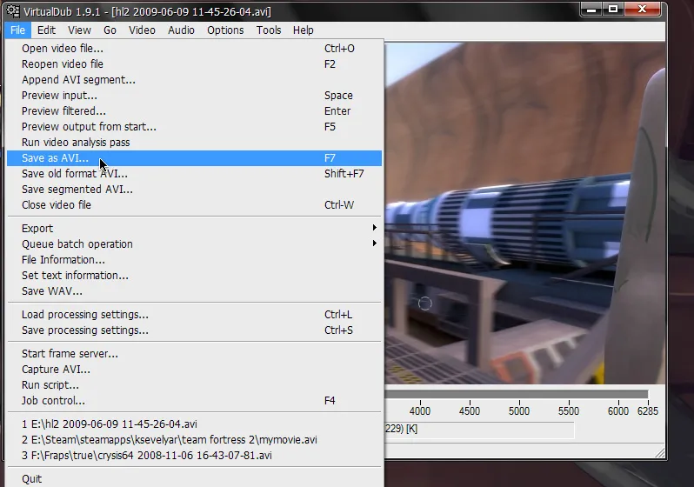Select Reopen video file
This screenshot has width=694, height=487.
tap(194, 64)
